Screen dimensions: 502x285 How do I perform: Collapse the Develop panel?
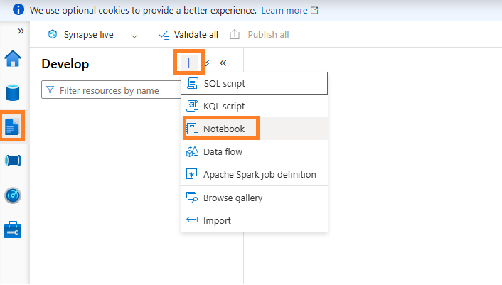click(x=223, y=63)
